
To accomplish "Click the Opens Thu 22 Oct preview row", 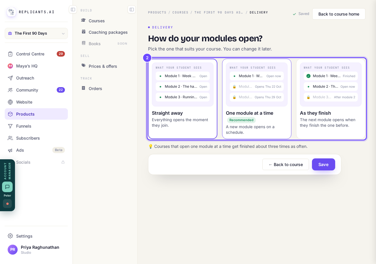I will pyautogui.click(x=257, y=87).
